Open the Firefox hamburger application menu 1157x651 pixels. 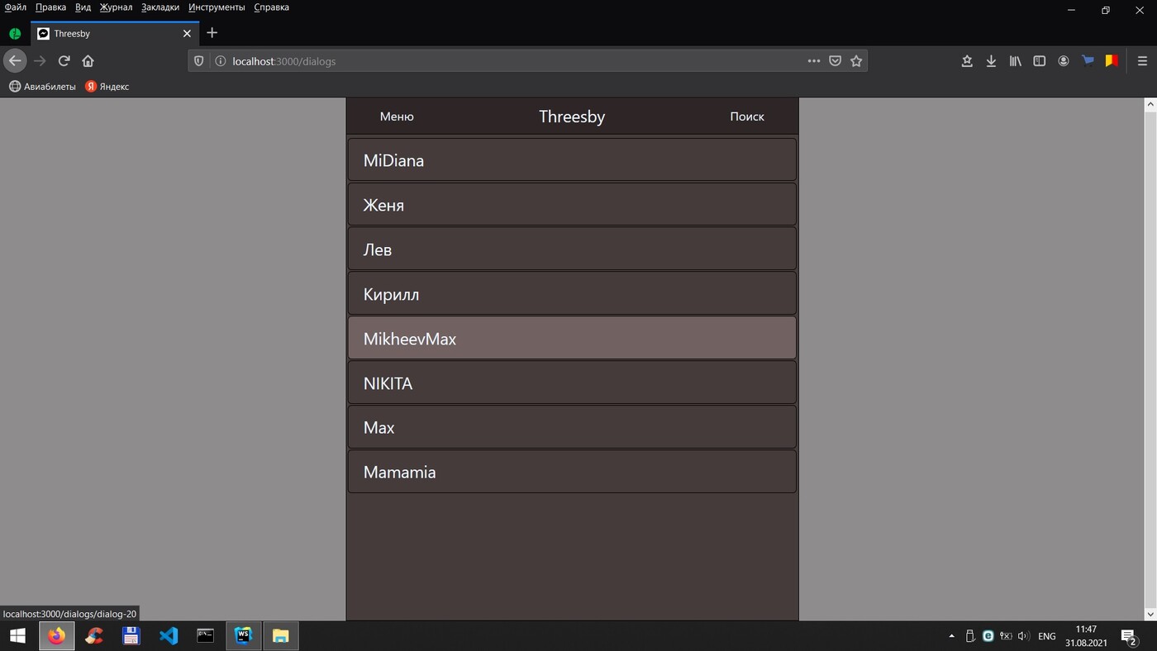click(x=1142, y=61)
